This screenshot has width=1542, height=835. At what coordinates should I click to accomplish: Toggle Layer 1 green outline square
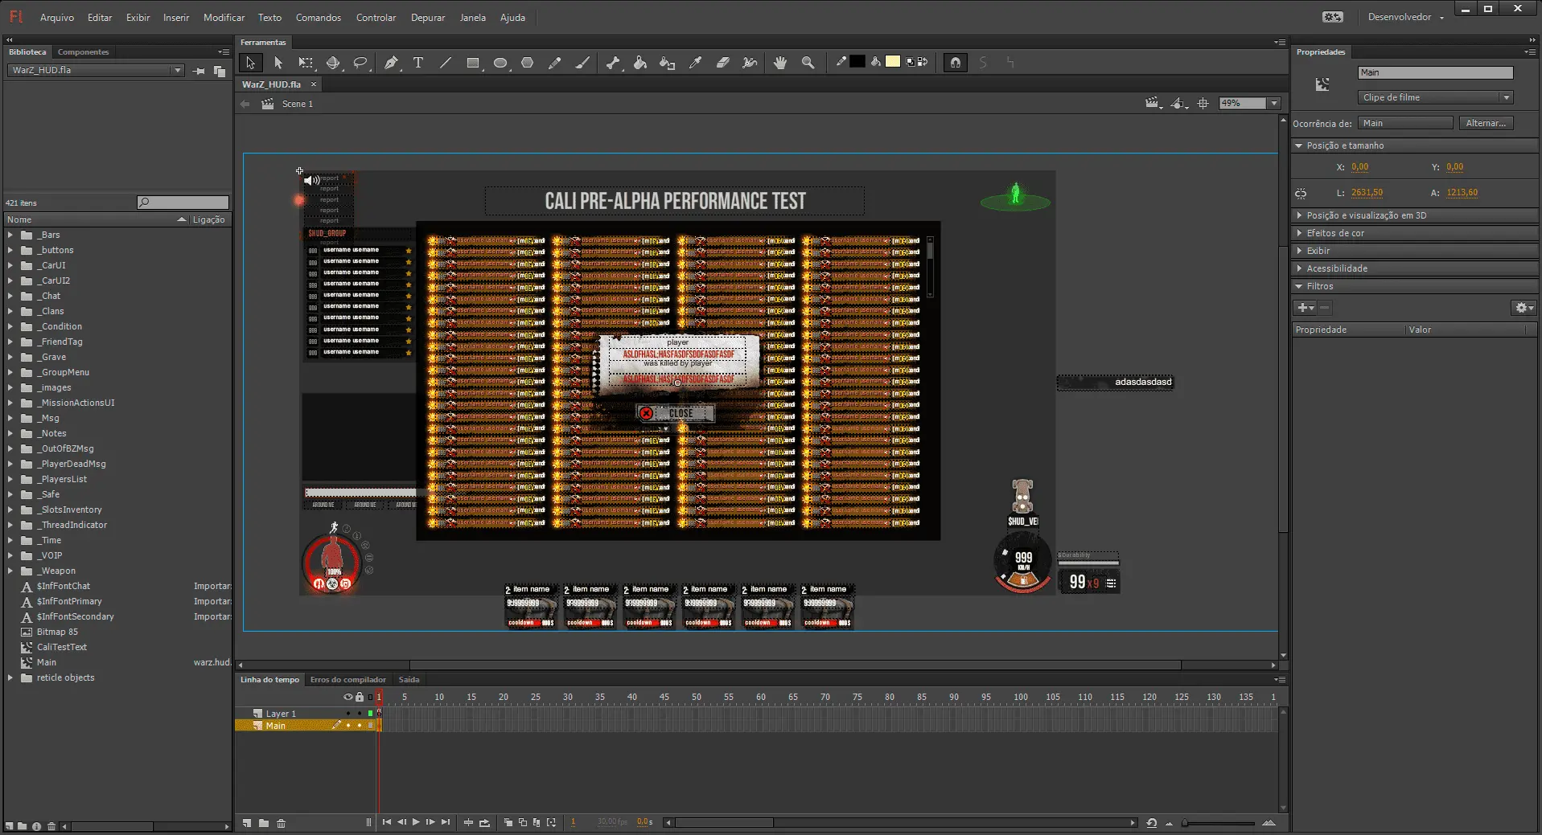pyautogui.click(x=370, y=714)
